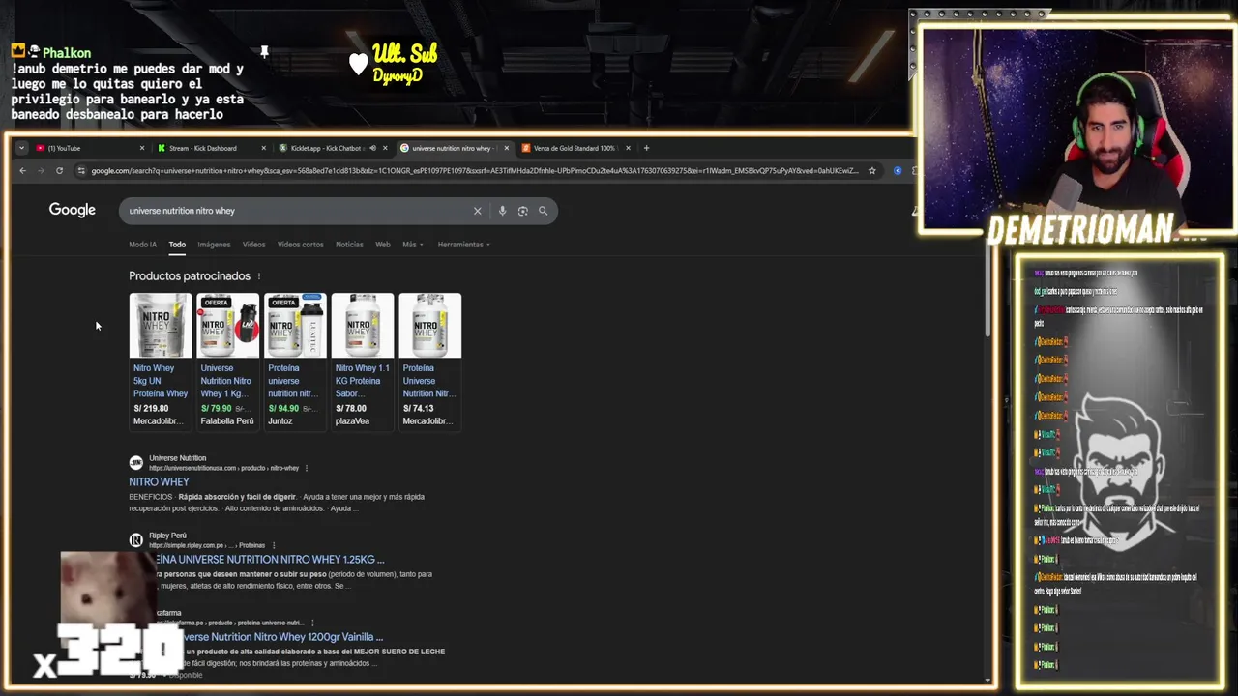This screenshot has width=1238, height=696.
Task: Close the Venta de Gold Standard tab
Action: pyautogui.click(x=628, y=148)
